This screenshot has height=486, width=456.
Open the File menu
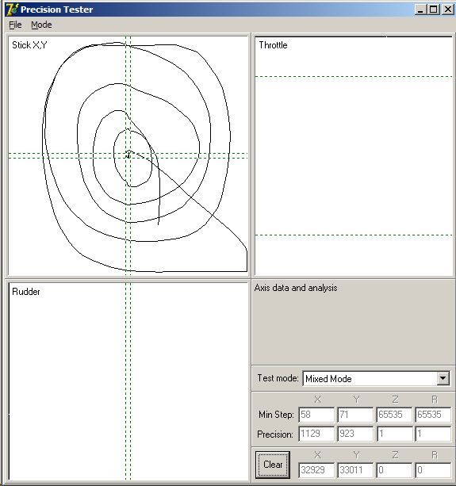[15, 25]
